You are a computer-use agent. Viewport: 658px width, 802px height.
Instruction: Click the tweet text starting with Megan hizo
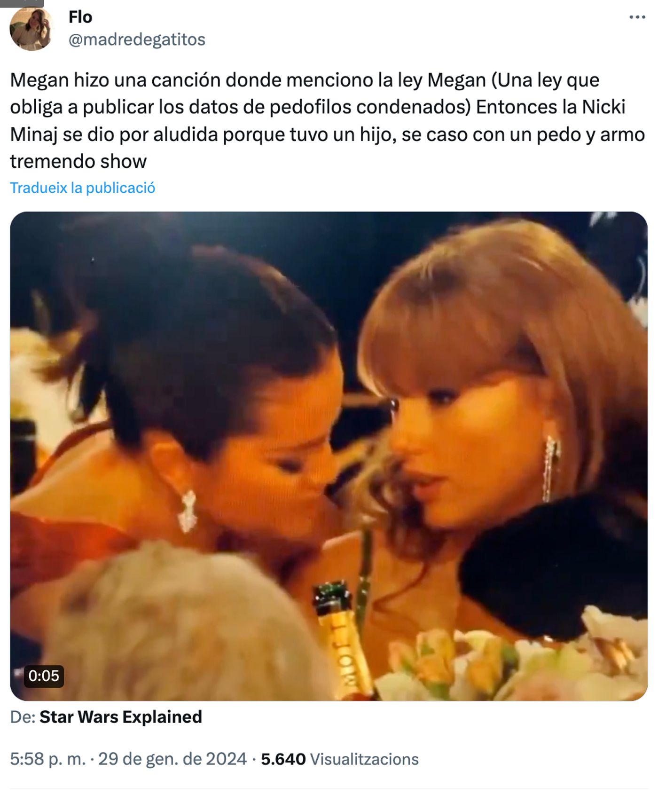(327, 121)
